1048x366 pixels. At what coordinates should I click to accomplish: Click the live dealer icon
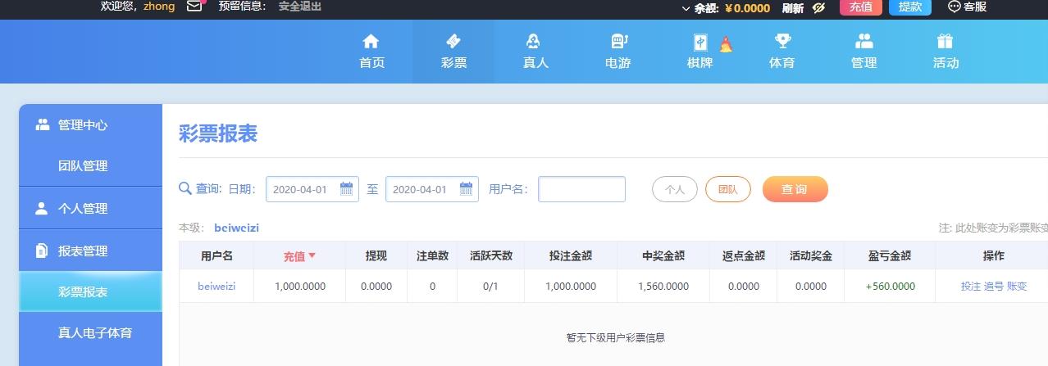534,41
